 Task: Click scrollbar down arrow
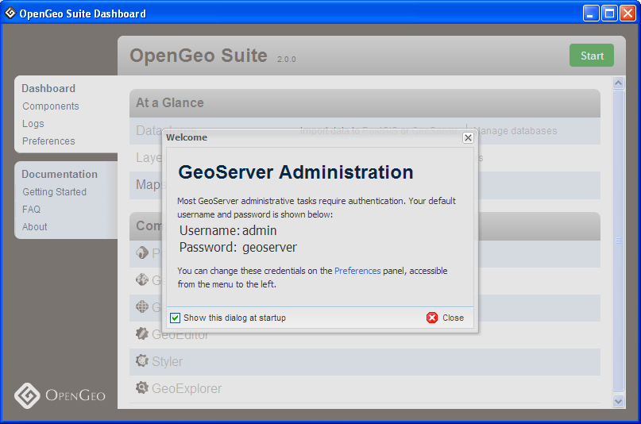coord(619,402)
